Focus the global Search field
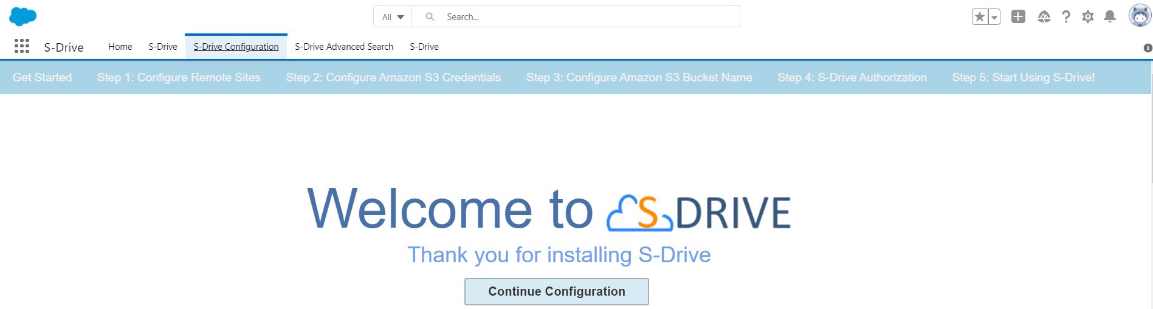The width and height of the screenshot is (1153, 309). pos(576,16)
